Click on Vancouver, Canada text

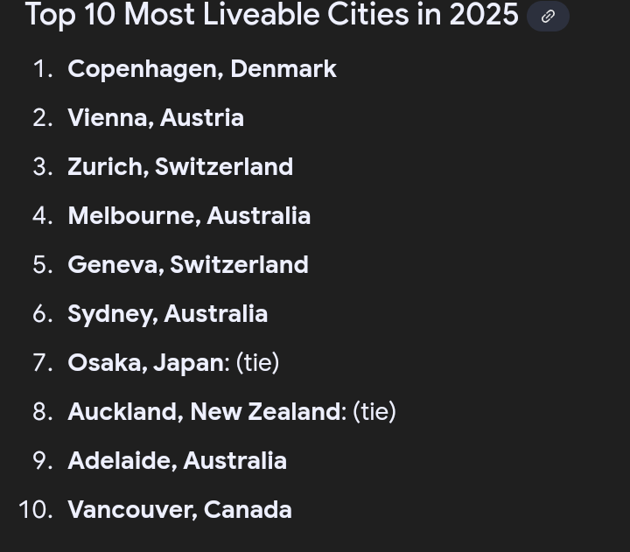(x=179, y=510)
